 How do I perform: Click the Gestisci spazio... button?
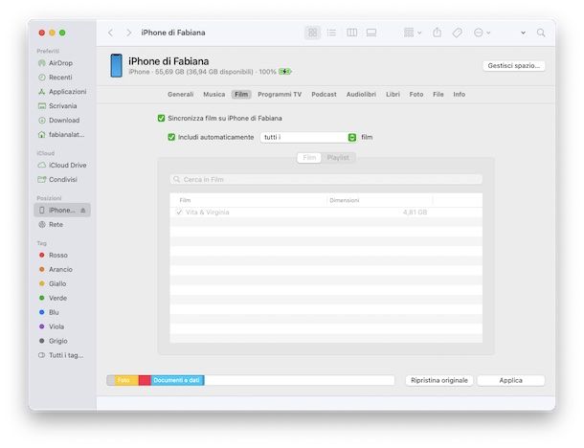tap(513, 65)
